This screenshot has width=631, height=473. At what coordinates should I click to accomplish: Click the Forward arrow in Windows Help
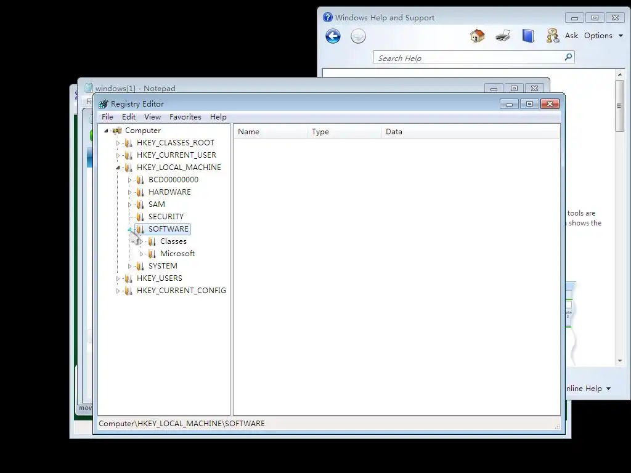click(x=358, y=36)
